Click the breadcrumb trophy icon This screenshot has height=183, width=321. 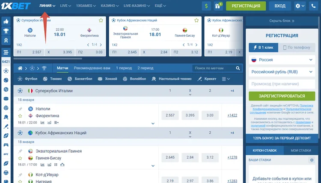coord(44,68)
